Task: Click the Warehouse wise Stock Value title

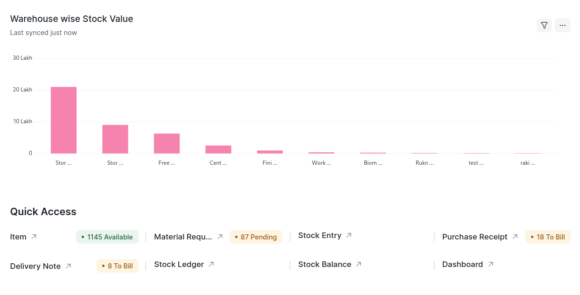Action: click(x=71, y=19)
